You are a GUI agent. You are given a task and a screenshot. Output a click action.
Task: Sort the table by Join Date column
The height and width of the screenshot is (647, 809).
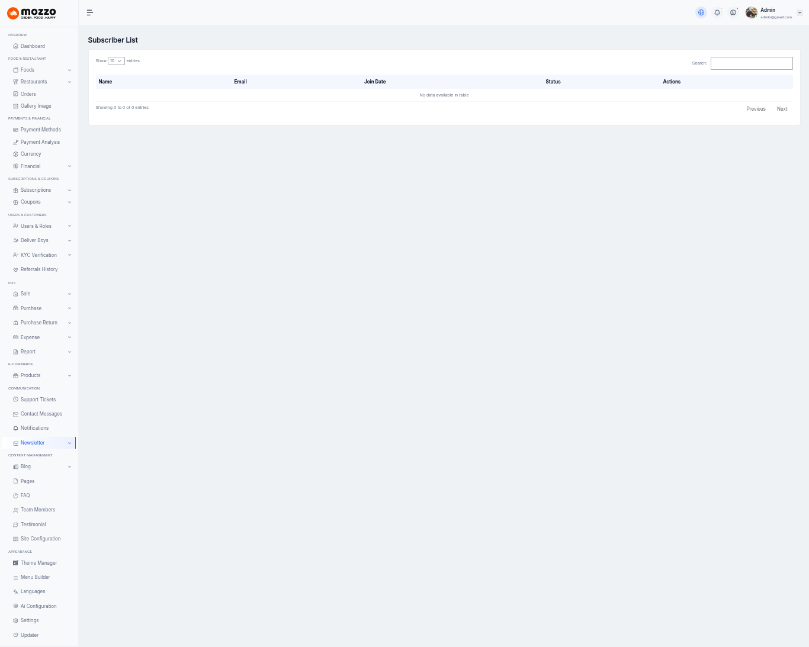(x=375, y=82)
